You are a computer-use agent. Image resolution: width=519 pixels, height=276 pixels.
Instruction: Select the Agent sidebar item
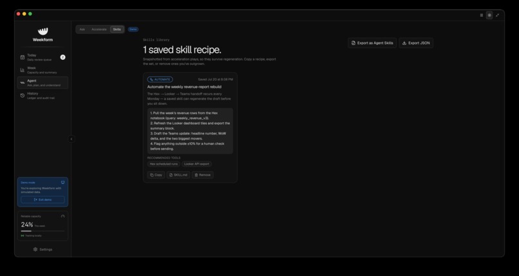tap(42, 82)
